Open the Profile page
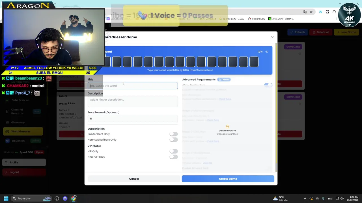Viewport: 362px width, 203px height. click(x=24, y=162)
